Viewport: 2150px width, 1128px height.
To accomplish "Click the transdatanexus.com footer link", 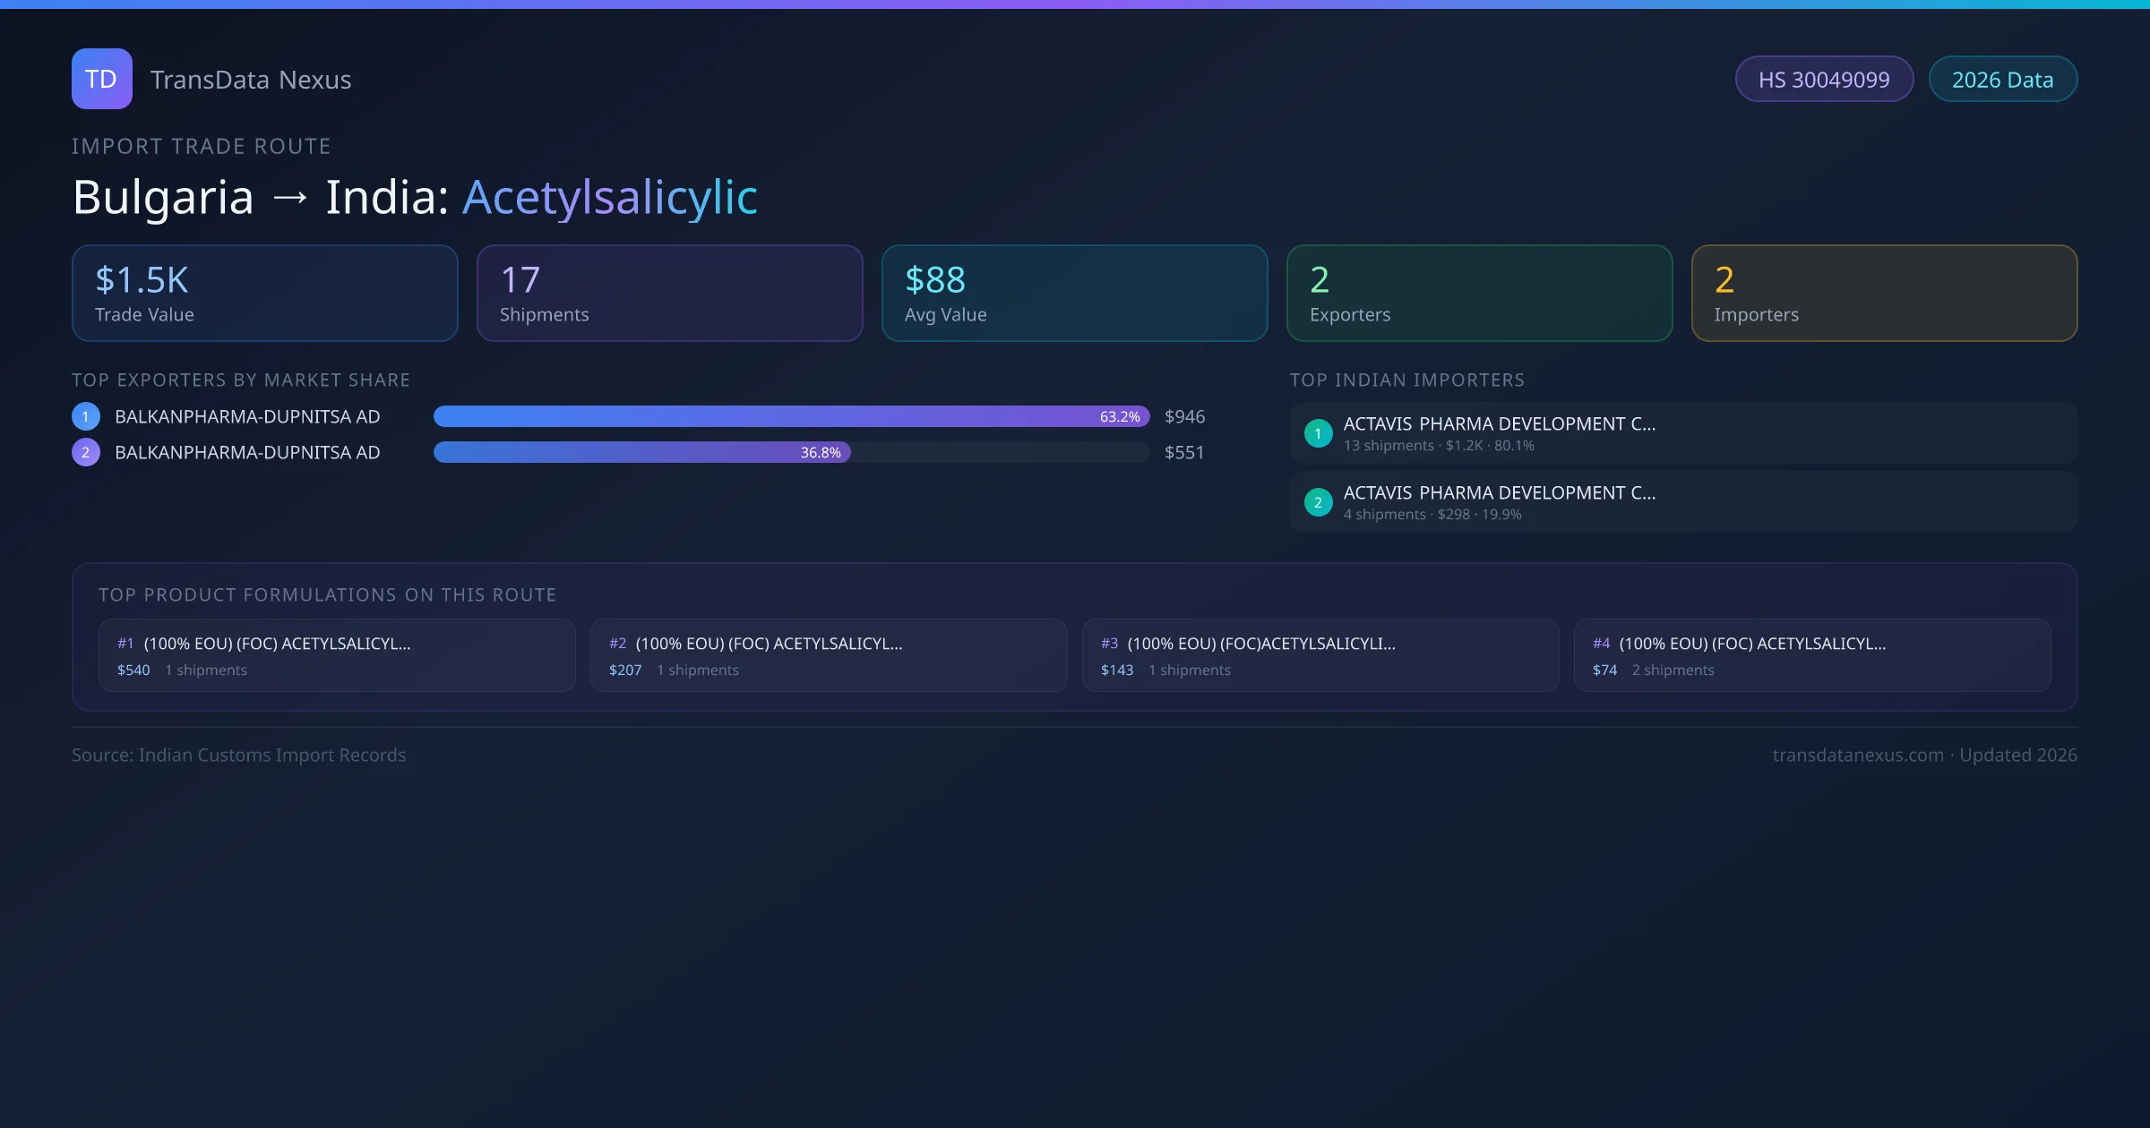I will (x=1857, y=755).
